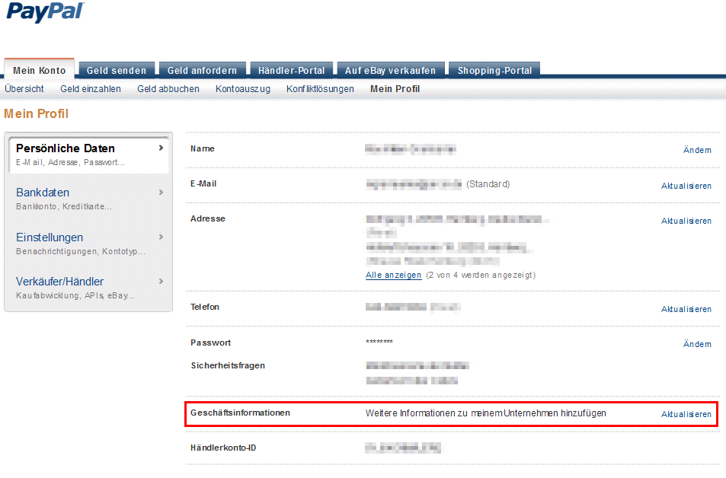Click the Adresse label
The image size is (726, 478).
coord(208,218)
